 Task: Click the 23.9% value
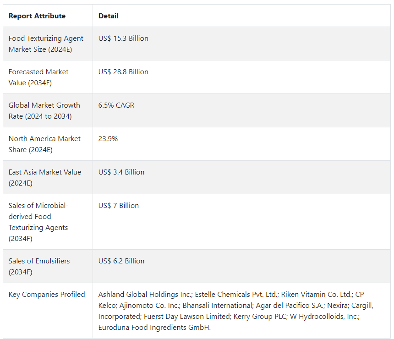(108, 139)
